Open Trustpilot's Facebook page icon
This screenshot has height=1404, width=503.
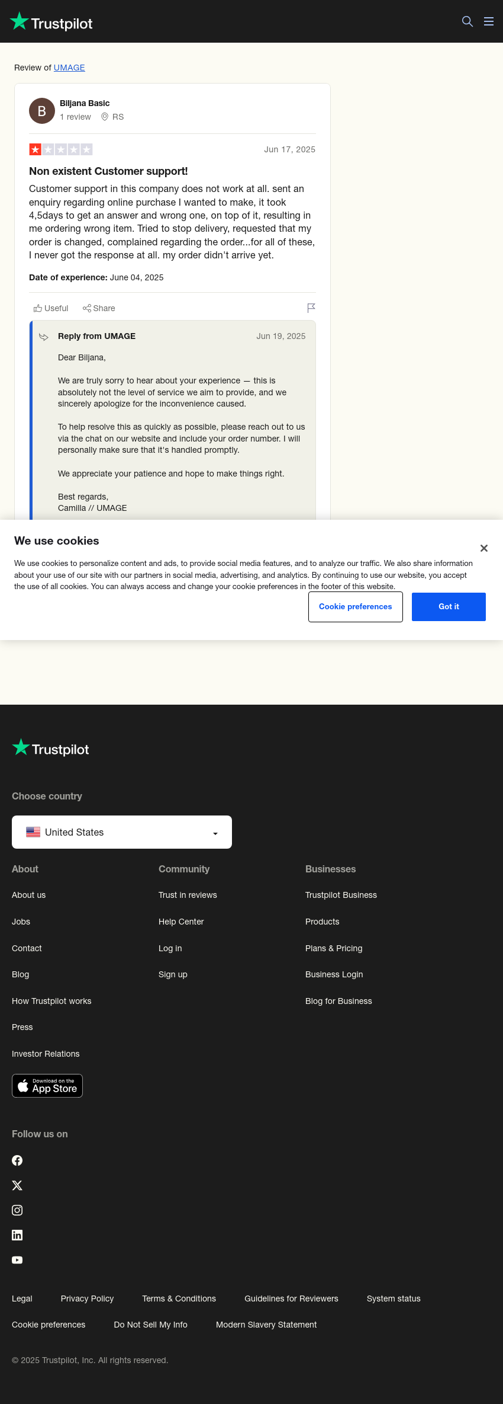tap(17, 1160)
